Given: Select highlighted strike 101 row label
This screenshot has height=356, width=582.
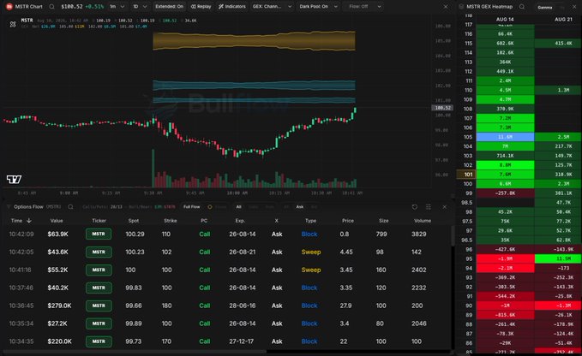Looking at the screenshot, I should point(465,175).
